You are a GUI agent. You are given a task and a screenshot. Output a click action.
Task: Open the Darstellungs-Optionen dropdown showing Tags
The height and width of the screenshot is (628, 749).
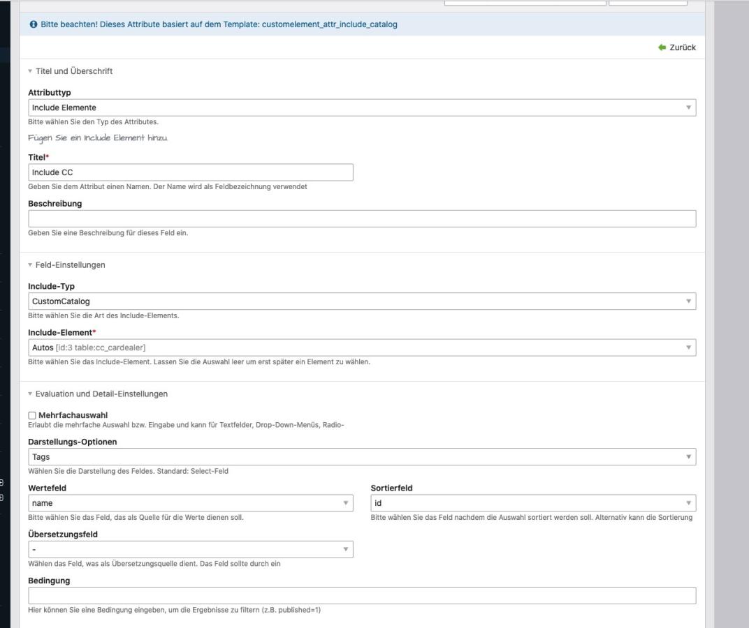(x=362, y=457)
